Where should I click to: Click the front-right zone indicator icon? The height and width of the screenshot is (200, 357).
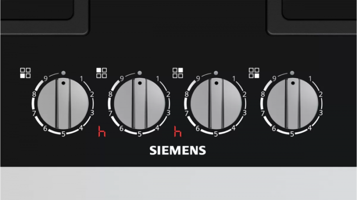tap(254, 73)
